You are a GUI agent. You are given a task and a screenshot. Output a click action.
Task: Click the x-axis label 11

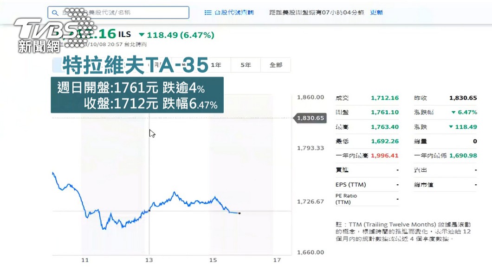point(85,260)
